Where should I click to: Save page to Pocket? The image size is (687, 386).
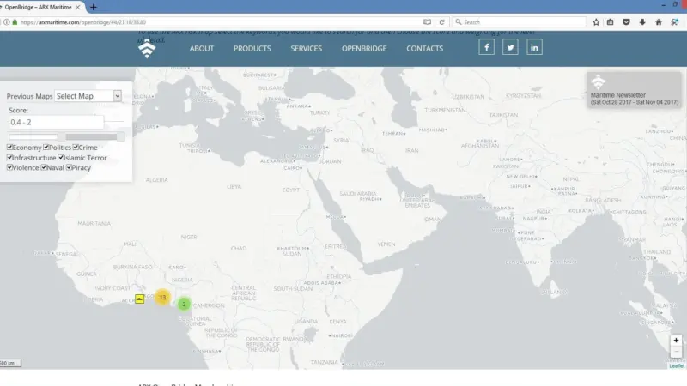[626, 22]
